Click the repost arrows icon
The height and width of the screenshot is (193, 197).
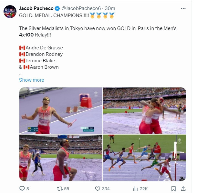pos(60,188)
